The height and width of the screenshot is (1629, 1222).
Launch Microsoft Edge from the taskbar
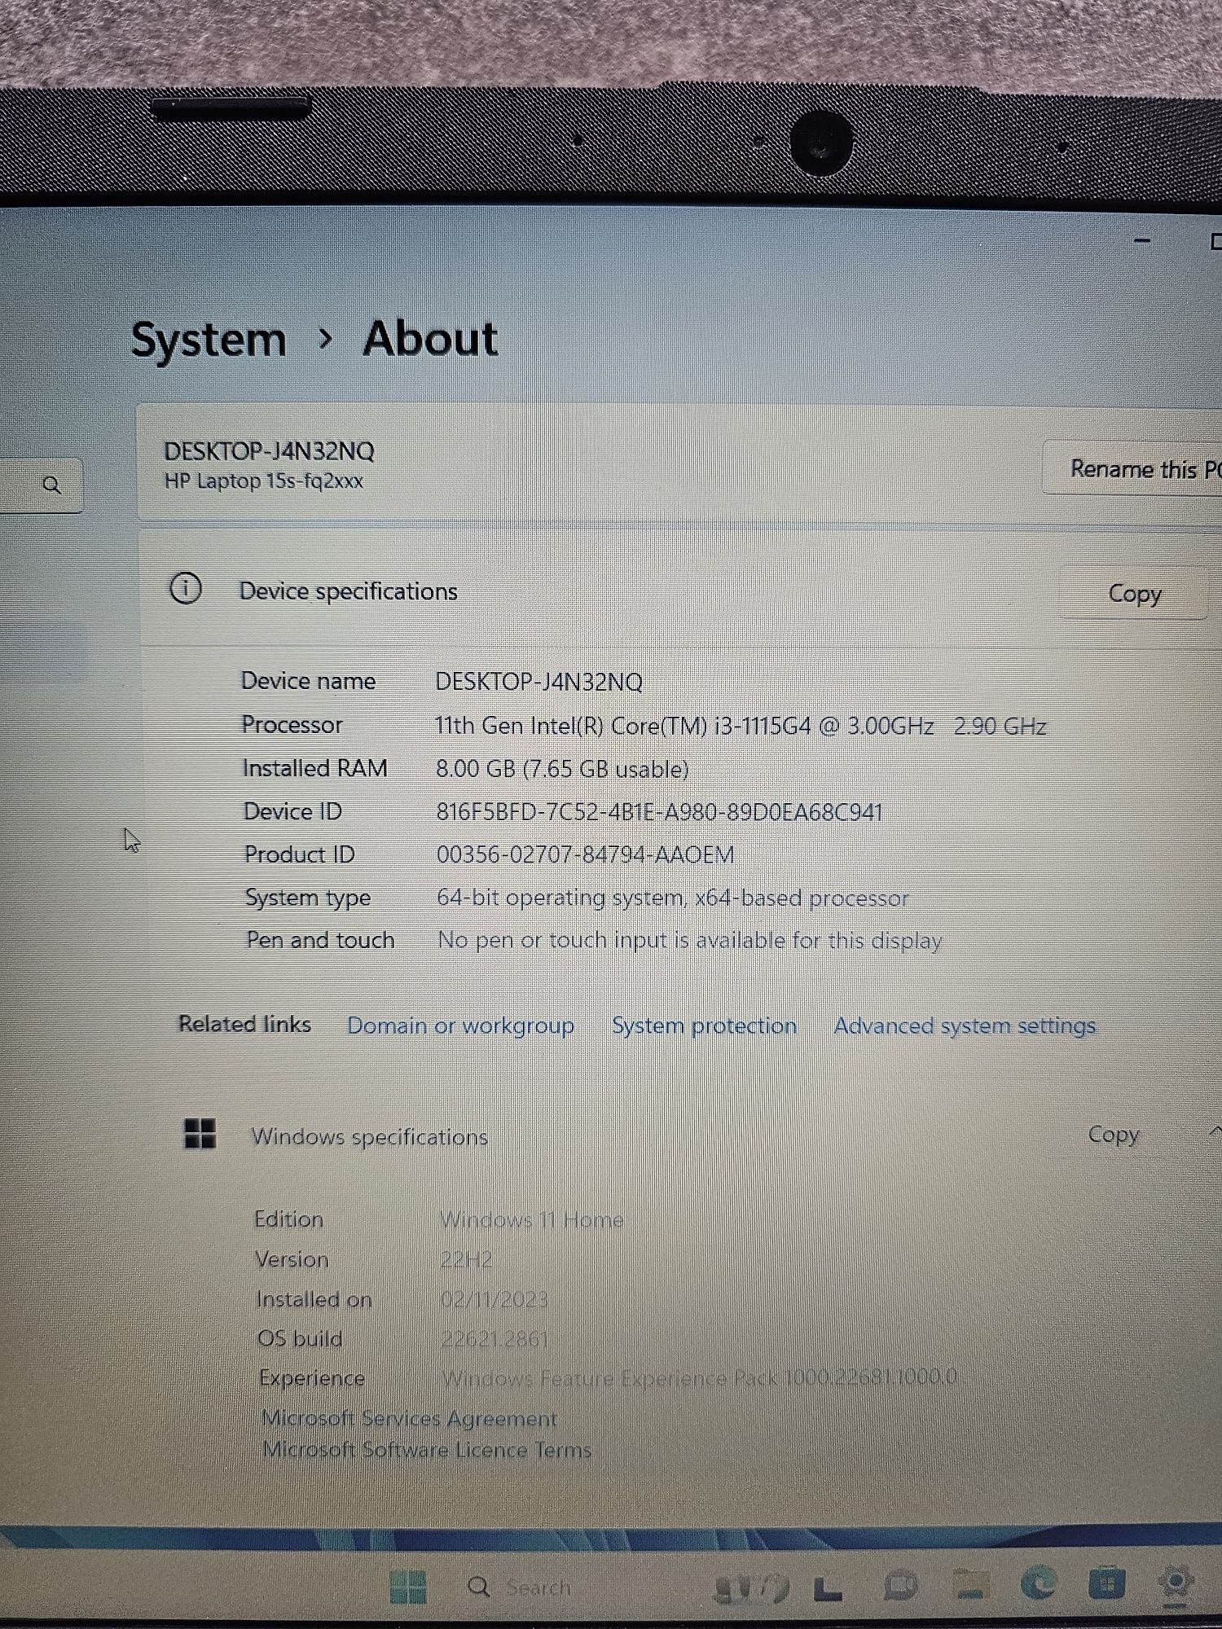[x=1038, y=1583]
